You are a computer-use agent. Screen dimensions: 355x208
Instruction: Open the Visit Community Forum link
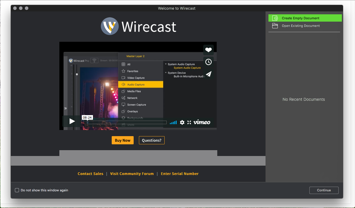[132, 174]
